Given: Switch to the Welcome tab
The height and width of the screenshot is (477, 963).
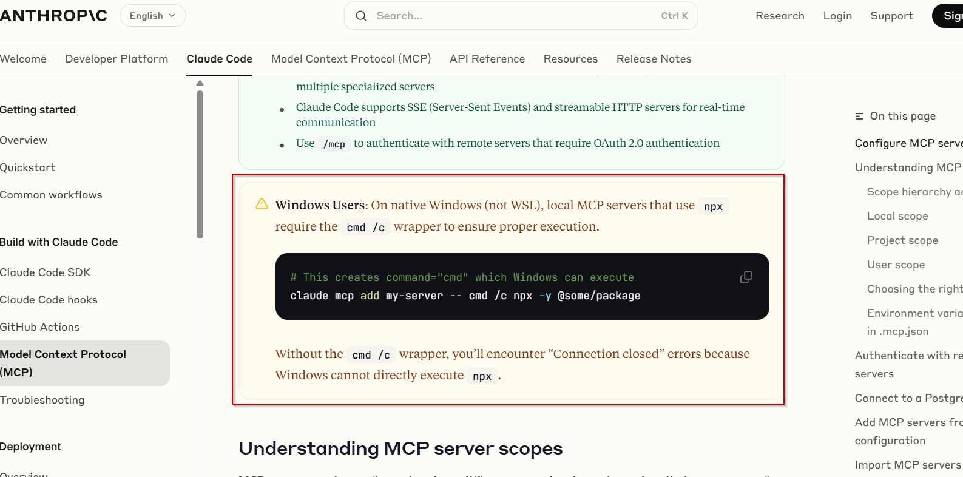Looking at the screenshot, I should click(23, 59).
